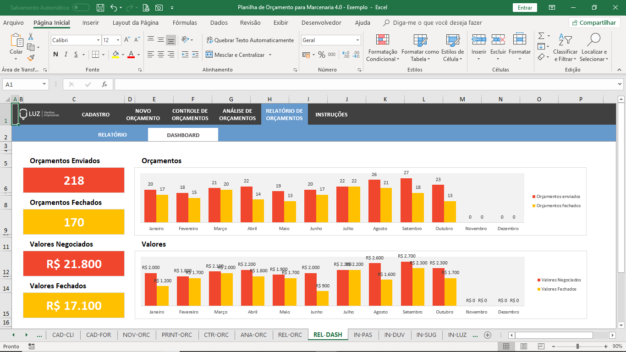Expand the Name Box dropdown arrow
Viewport: 626px width, 352px height.
click(44, 84)
